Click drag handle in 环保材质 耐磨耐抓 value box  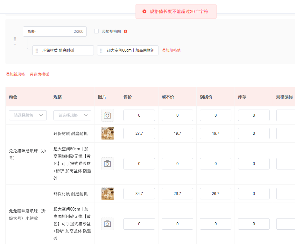point(37,50)
